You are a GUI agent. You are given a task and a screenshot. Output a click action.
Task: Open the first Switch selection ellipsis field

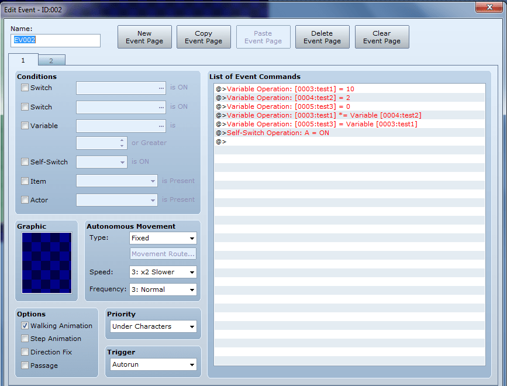(121, 88)
